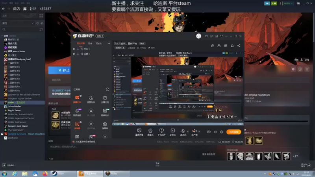Open Steam 商店 menu

17,9
